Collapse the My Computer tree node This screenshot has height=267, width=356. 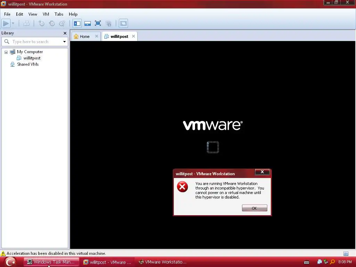click(6, 52)
